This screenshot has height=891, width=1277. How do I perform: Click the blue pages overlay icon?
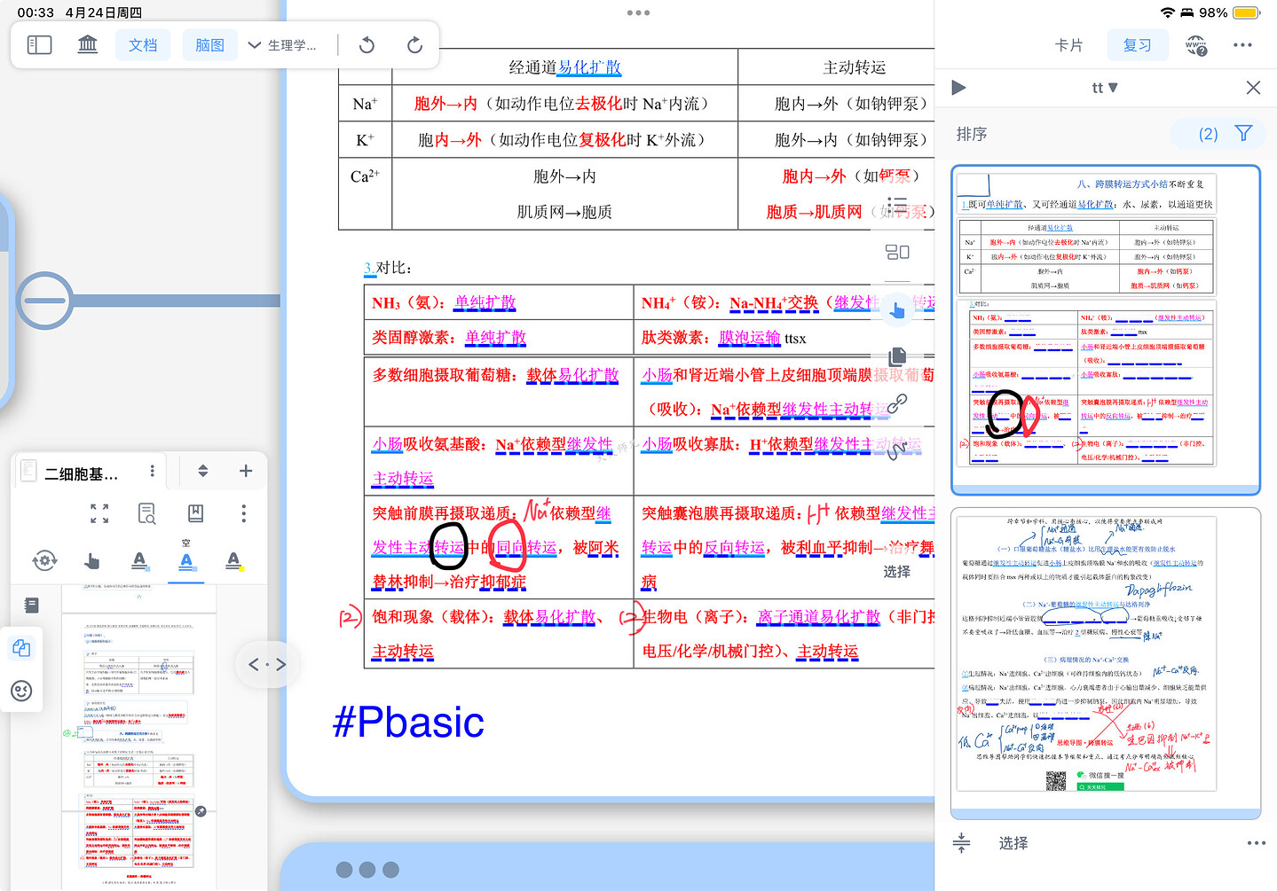point(21,648)
